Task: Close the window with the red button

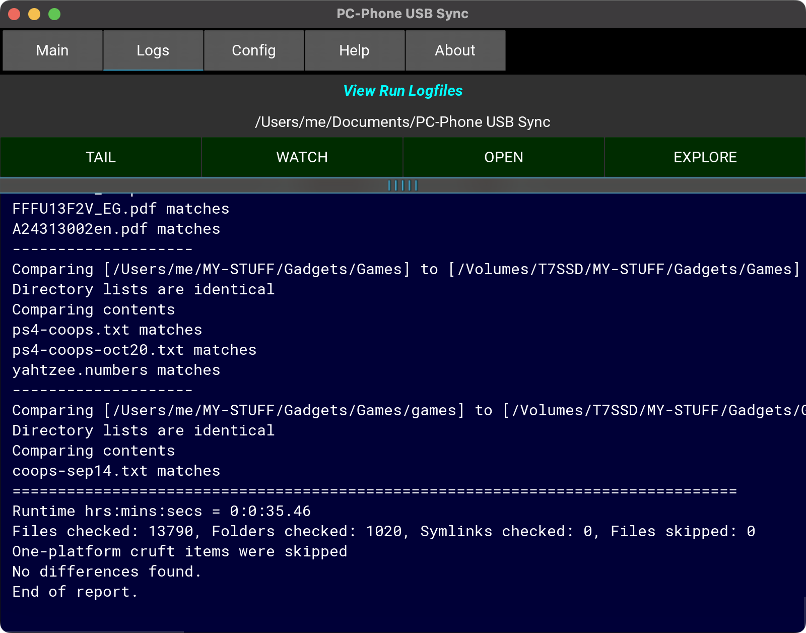Action: click(14, 14)
